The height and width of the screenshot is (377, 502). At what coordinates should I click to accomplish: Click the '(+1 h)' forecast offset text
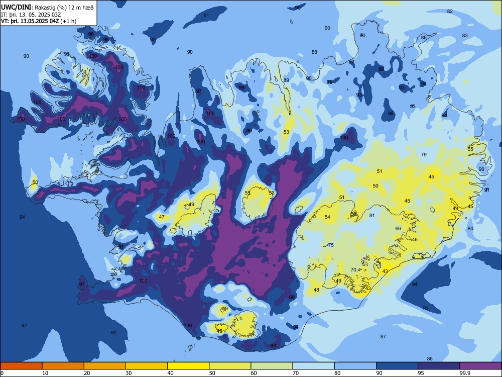point(68,21)
